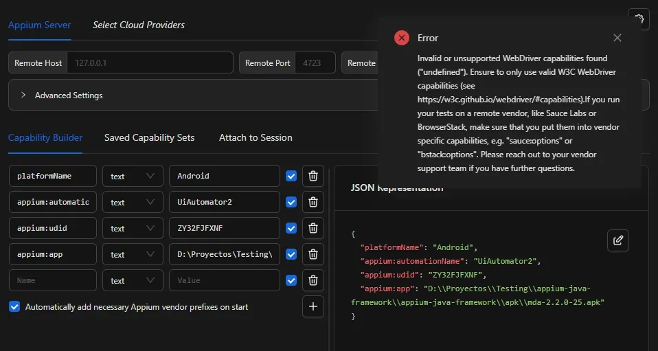Screen dimensions: 658x351
Task: Edit raw JSON with pencil icon
Action: [x=617, y=240]
